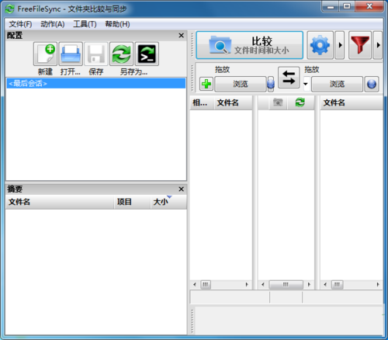
Task: Click middle grid scroll-left arrow
Action: coord(263,285)
